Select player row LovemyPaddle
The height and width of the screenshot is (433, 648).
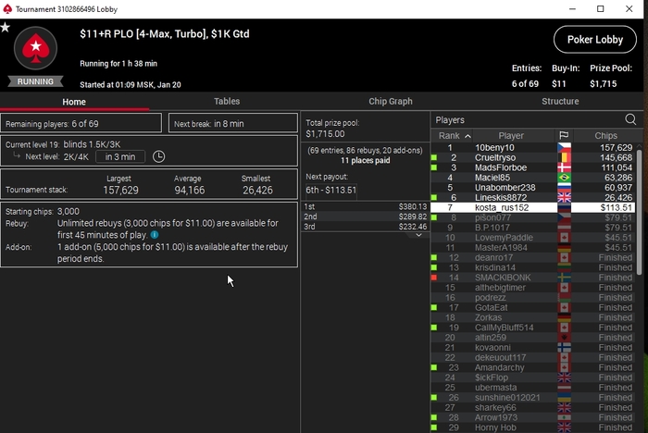533,238
